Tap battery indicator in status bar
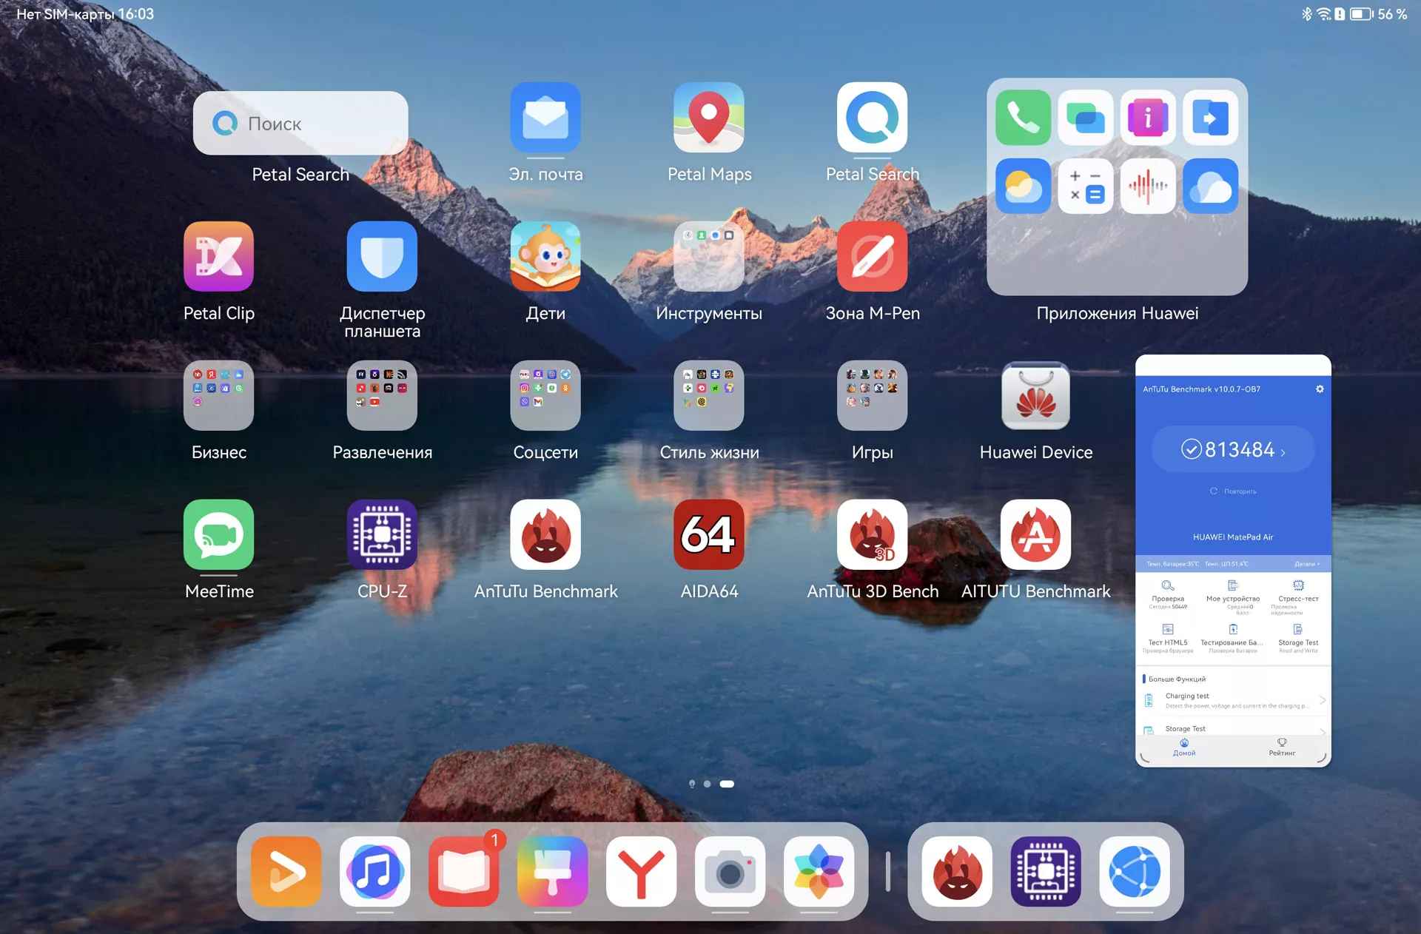 (x=1361, y=14)
